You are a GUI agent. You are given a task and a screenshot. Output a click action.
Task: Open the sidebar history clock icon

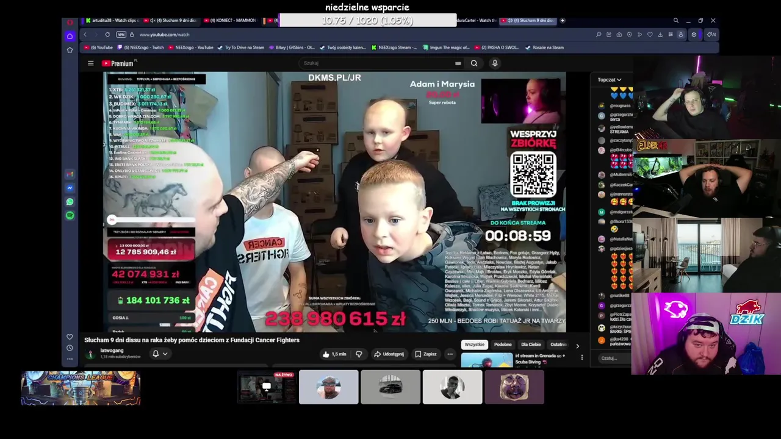click(x=70, y=348)
